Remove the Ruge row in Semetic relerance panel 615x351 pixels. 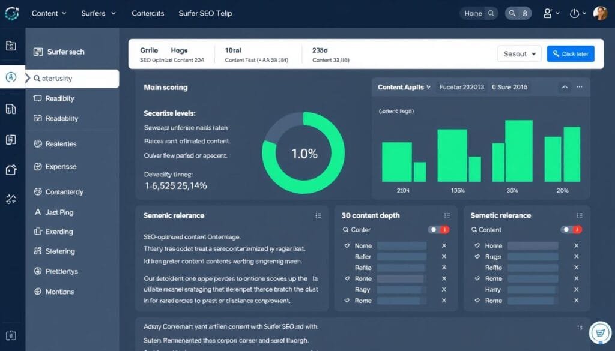[x=576, y=257]
